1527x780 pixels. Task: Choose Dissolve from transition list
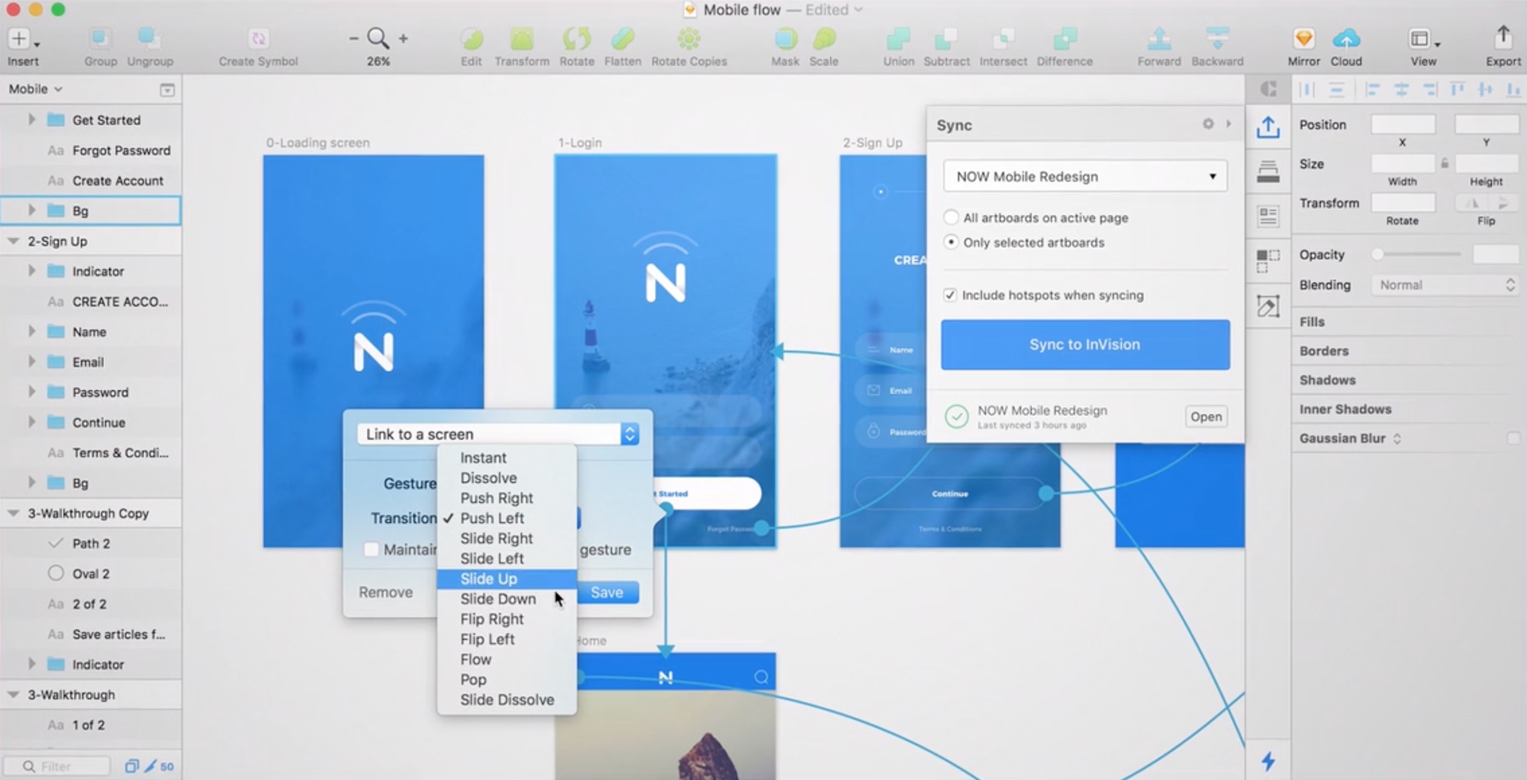click(489, 478)
